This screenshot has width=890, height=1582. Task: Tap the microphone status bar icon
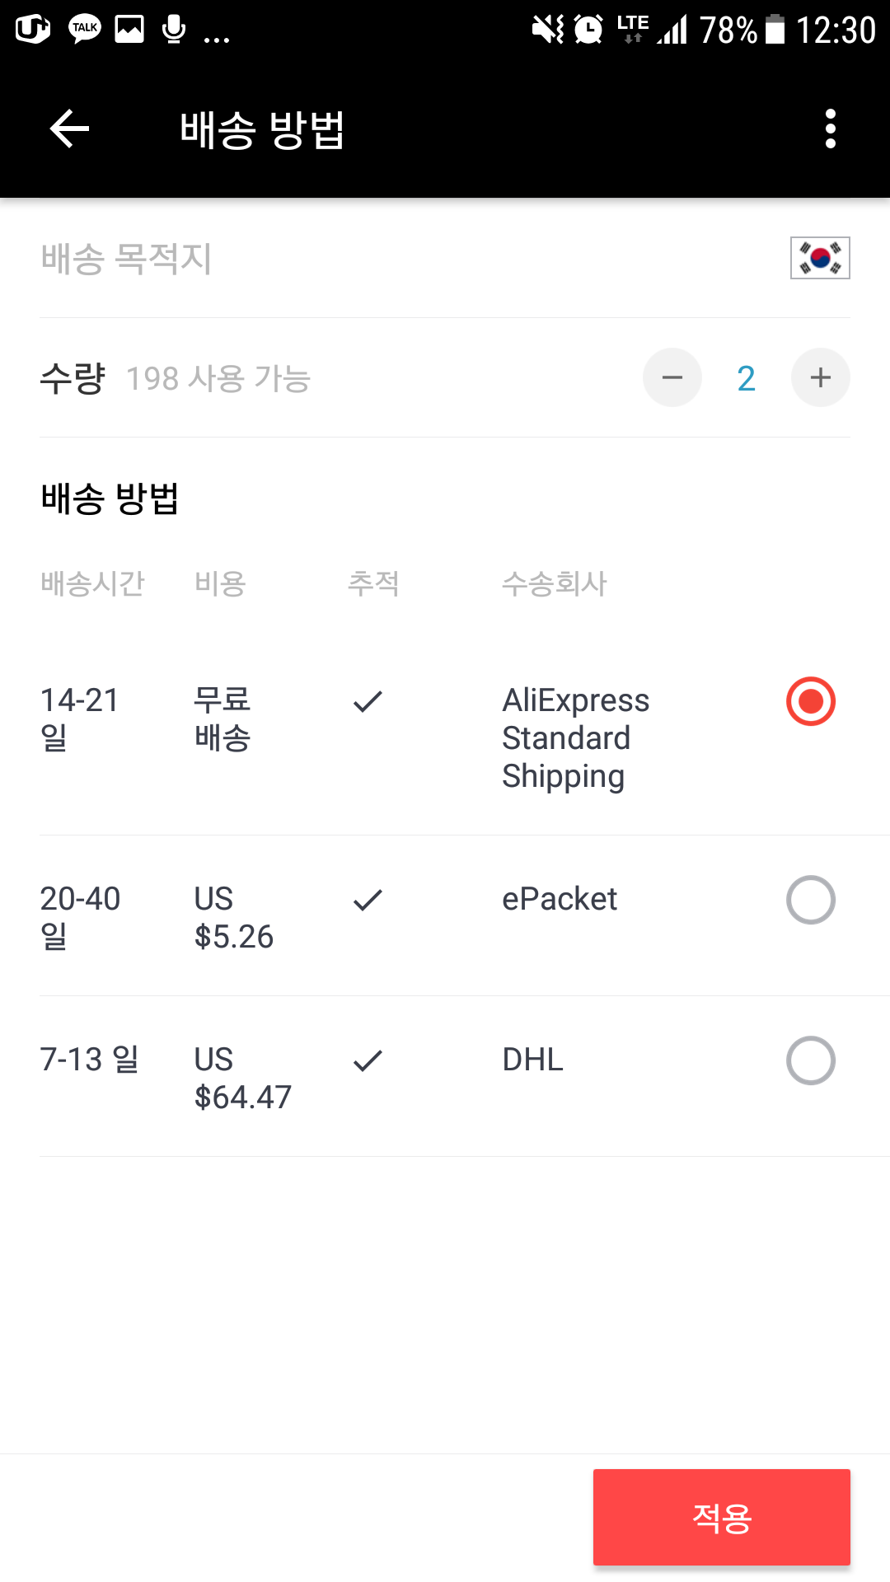pos(173,30)
